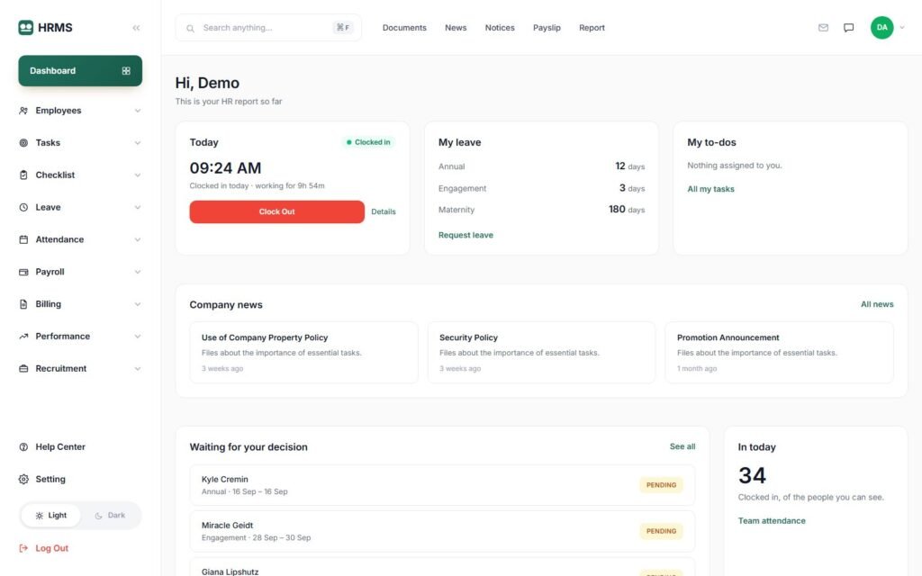922x576 pixels.
Task: Click the Log Out label
Action: pyautogui.click(x=51, y=548)
